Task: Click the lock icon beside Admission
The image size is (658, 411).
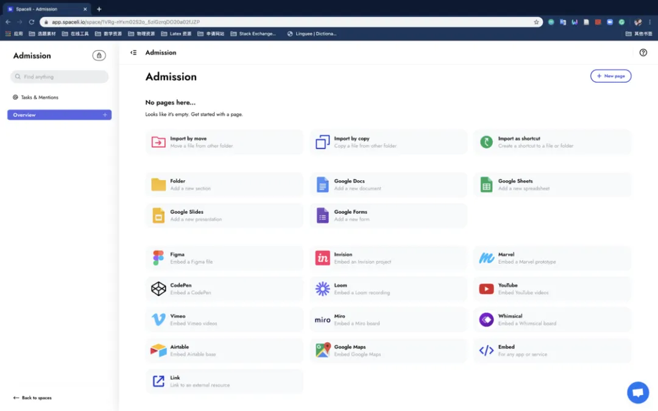Action: coord(99,55)
